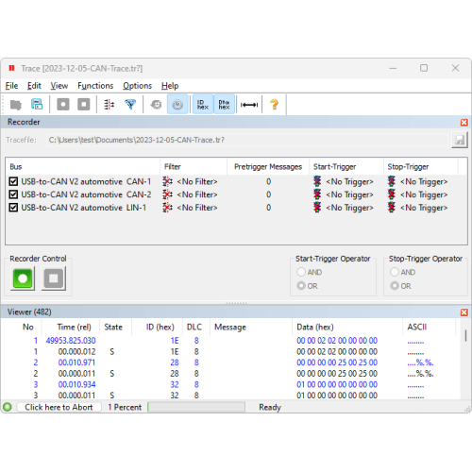The image size is (472, 472).
Task: Uncheck USB-to-CAN V2 automotive CAN-1 bus
Action: (x=13, y=181)
